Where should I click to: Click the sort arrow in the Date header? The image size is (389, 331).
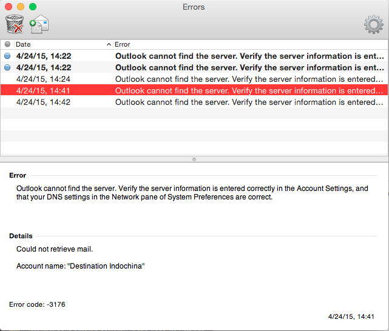point(109,44)
